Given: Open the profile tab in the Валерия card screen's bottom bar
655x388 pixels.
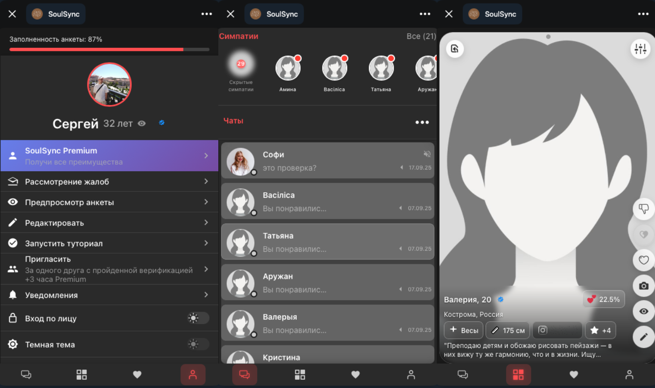Looking at the screenshot, I should click(629, 375).
